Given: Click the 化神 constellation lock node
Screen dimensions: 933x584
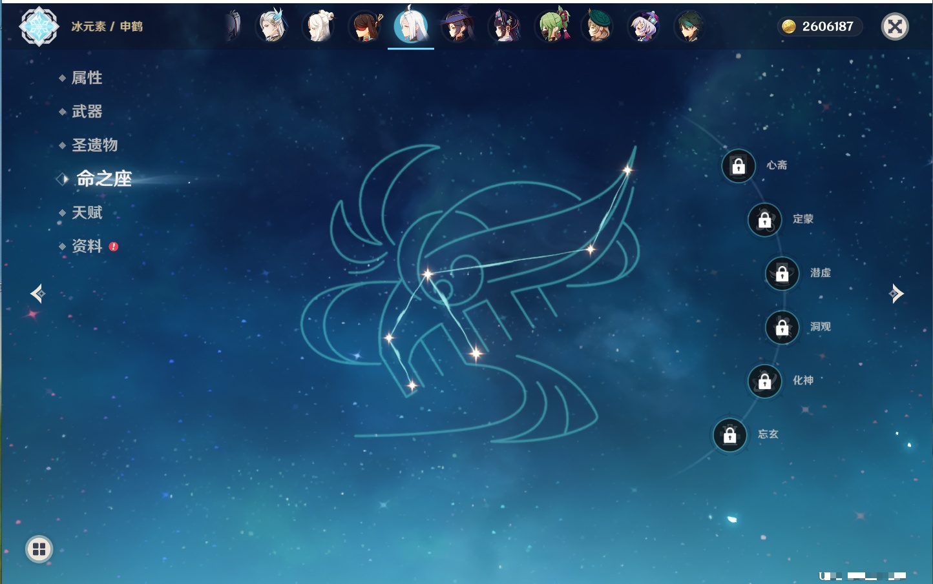Looking at the screenshot, I should (764, 381).
